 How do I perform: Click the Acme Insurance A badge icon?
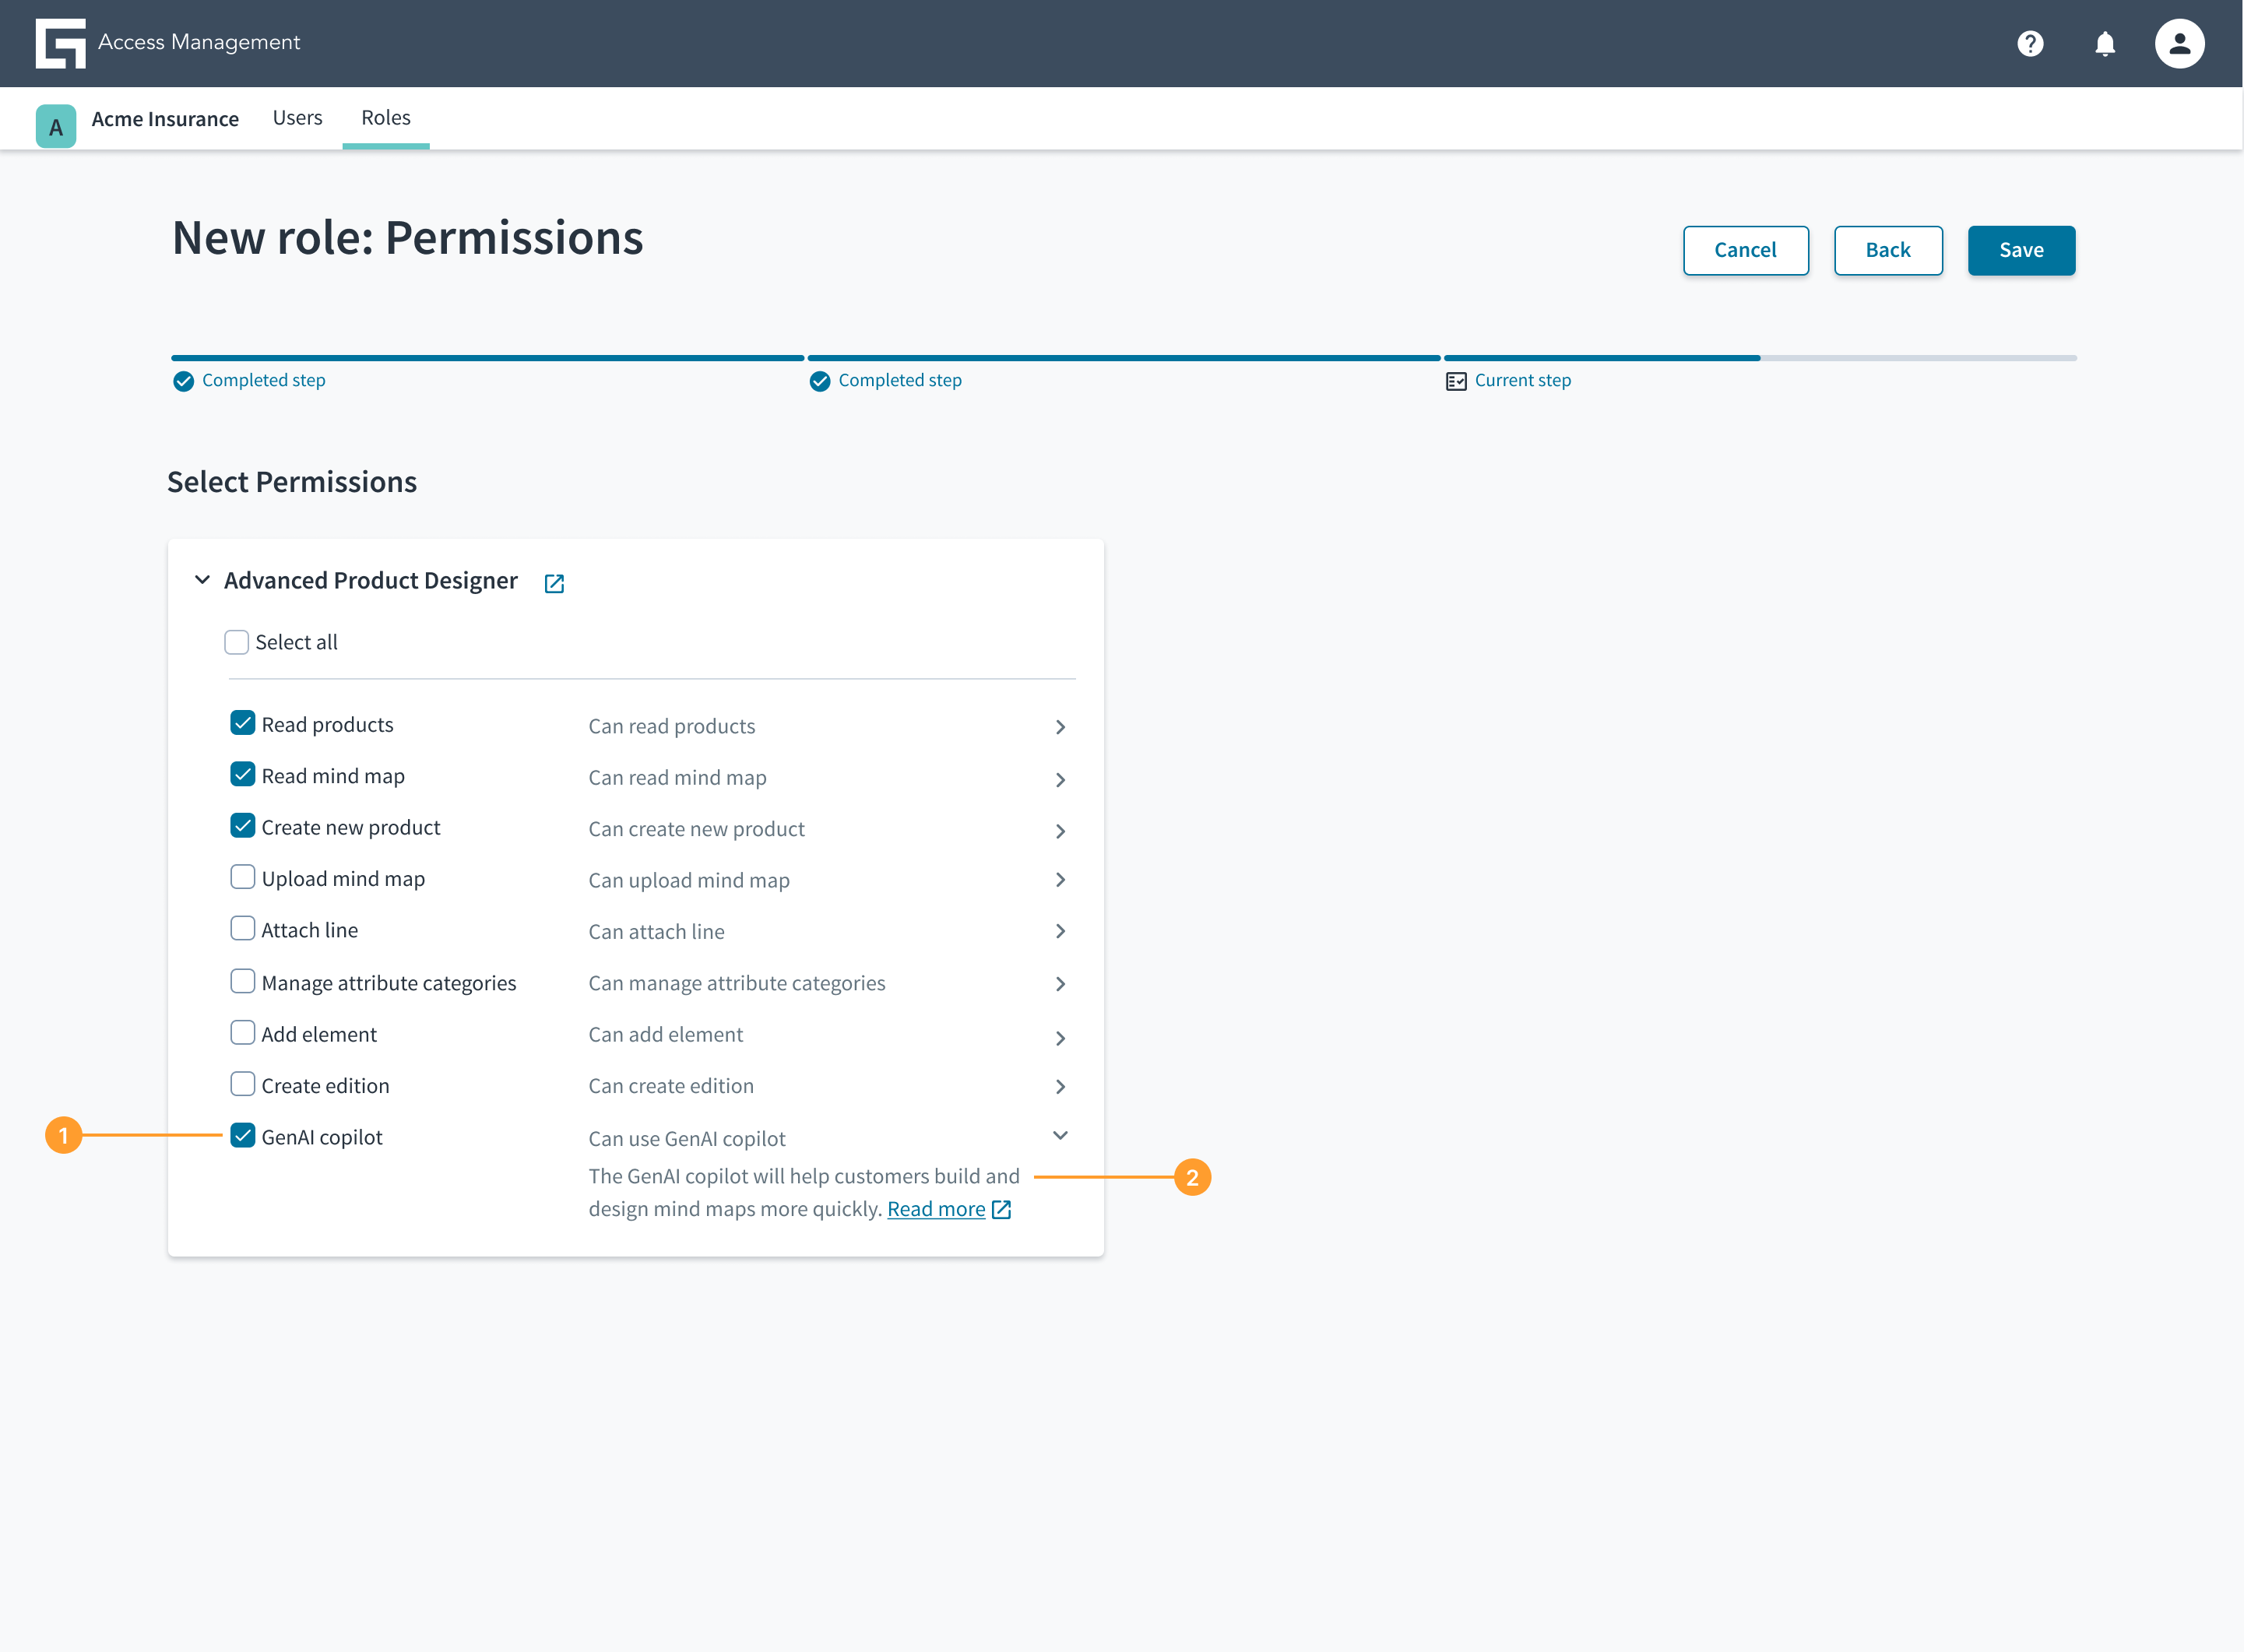(56, 126)
